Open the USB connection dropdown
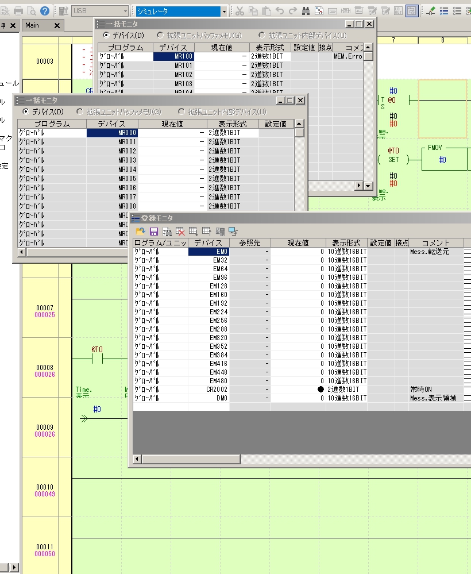Viewport: 471px width, 574px height. [125, 11]
